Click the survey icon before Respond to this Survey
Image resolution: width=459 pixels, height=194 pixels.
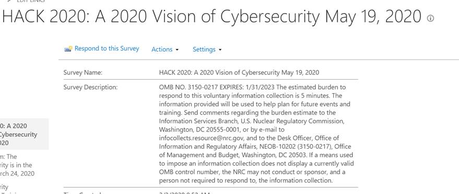click(68, 49)
